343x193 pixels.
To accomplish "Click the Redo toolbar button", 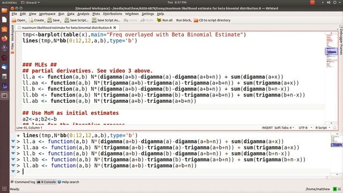I will 147,20.
